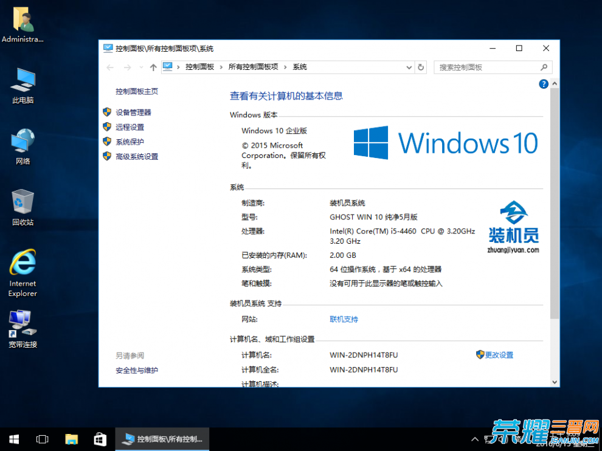
Task: Click shield icon beside 设备管理器
Action: [107, 112]
